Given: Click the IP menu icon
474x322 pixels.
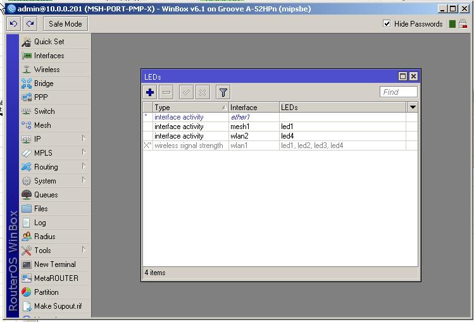Looking at the screenshot, I should [27, 139].
